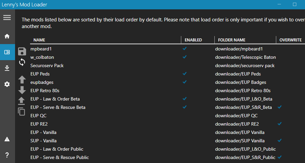
Task: Click the save load order floppy icon
Action: pyautogui.click(x=22, y=51)
